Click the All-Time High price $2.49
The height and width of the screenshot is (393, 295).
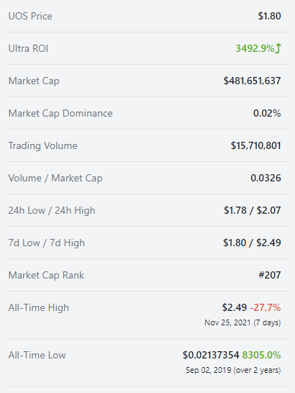(235, 307)
